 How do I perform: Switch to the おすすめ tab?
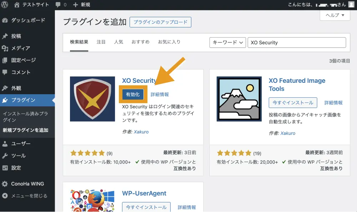pyautogui.click(x=140, y=42)
